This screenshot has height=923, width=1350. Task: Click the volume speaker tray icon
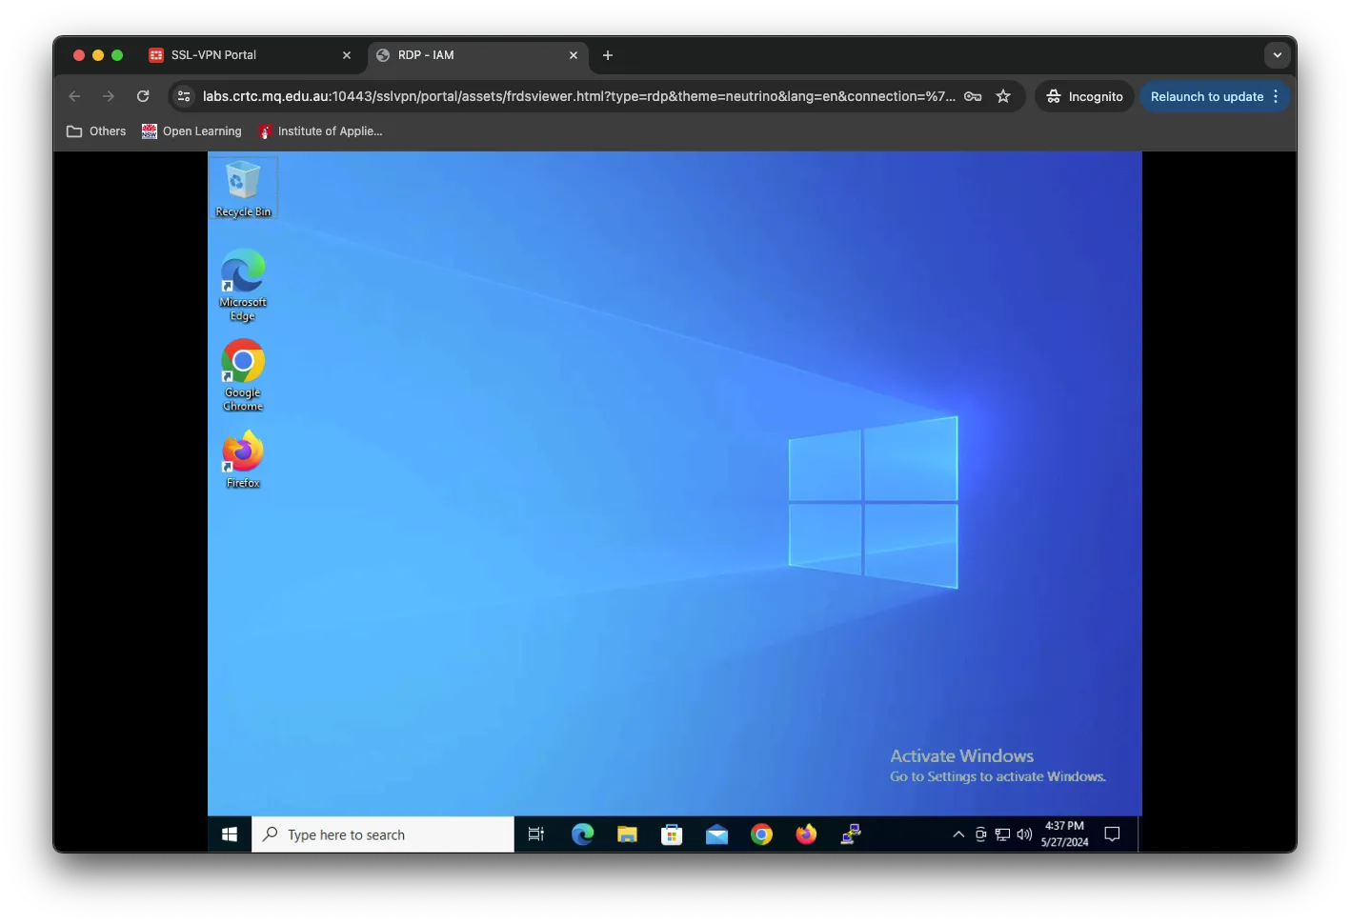point(1024,834)
